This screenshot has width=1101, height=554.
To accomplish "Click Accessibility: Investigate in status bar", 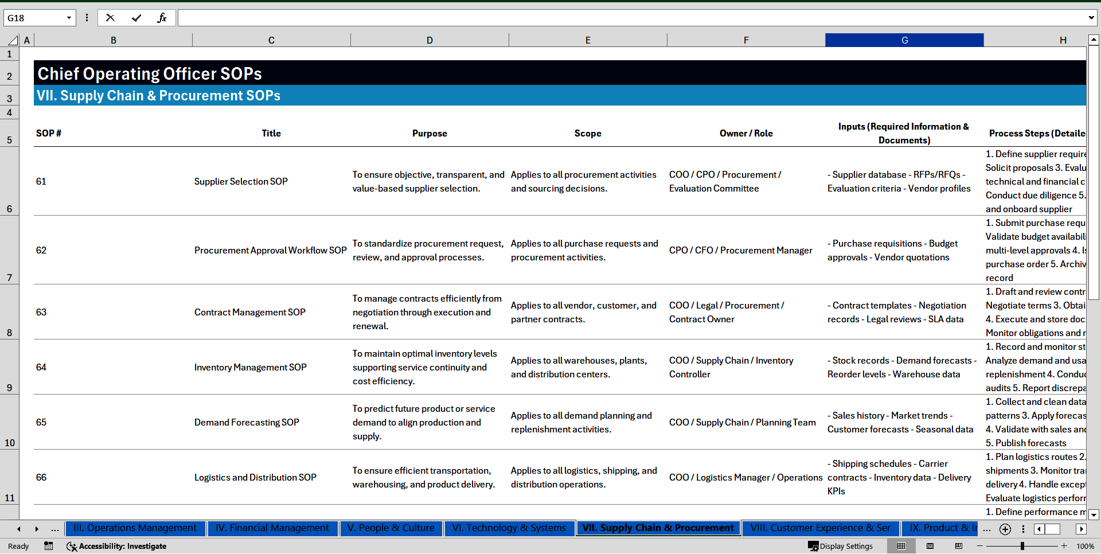I will (x=116, y=546).
